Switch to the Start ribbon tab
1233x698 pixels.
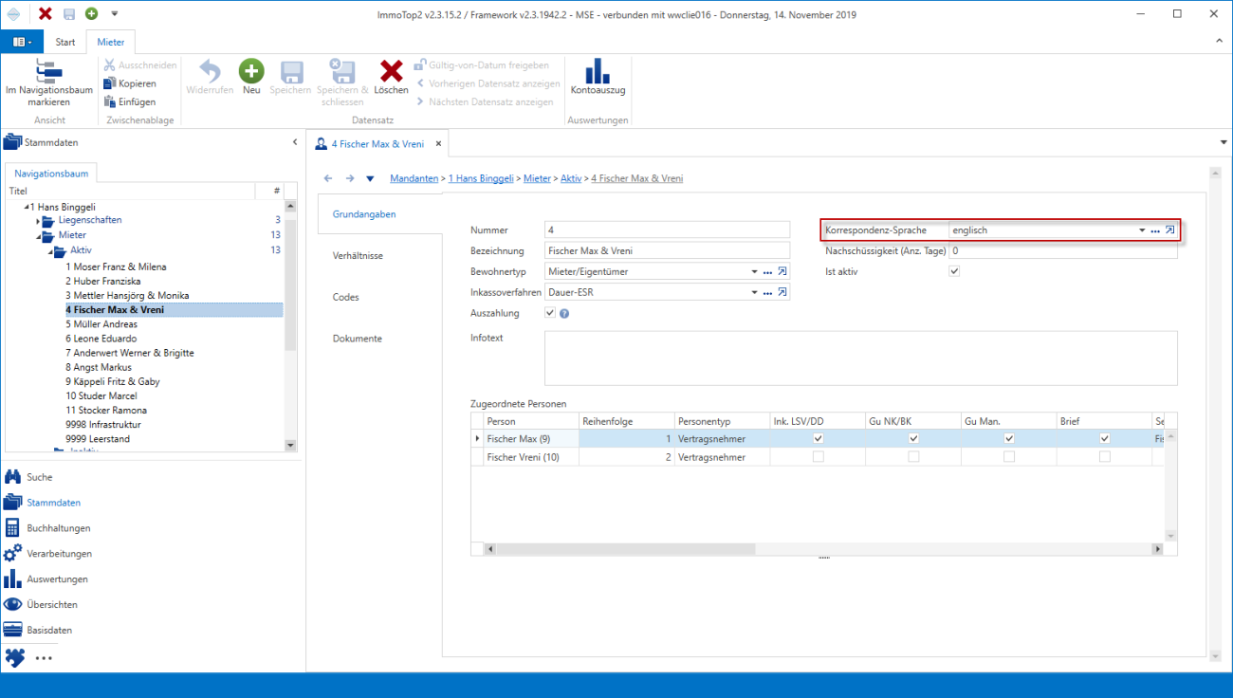tap(65, 42)
